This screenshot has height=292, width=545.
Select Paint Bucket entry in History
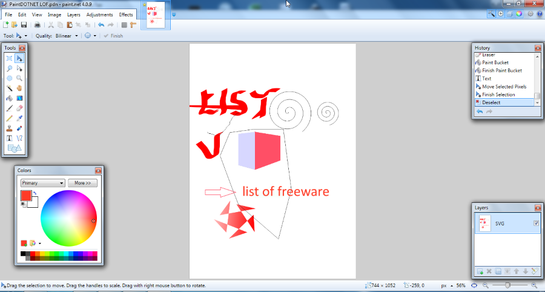pyautogui.click(x=504, y=62)
